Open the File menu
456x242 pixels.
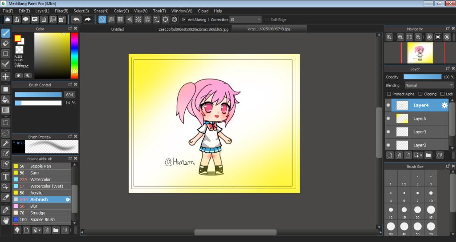pyautogui.click(x=8, y=11)
